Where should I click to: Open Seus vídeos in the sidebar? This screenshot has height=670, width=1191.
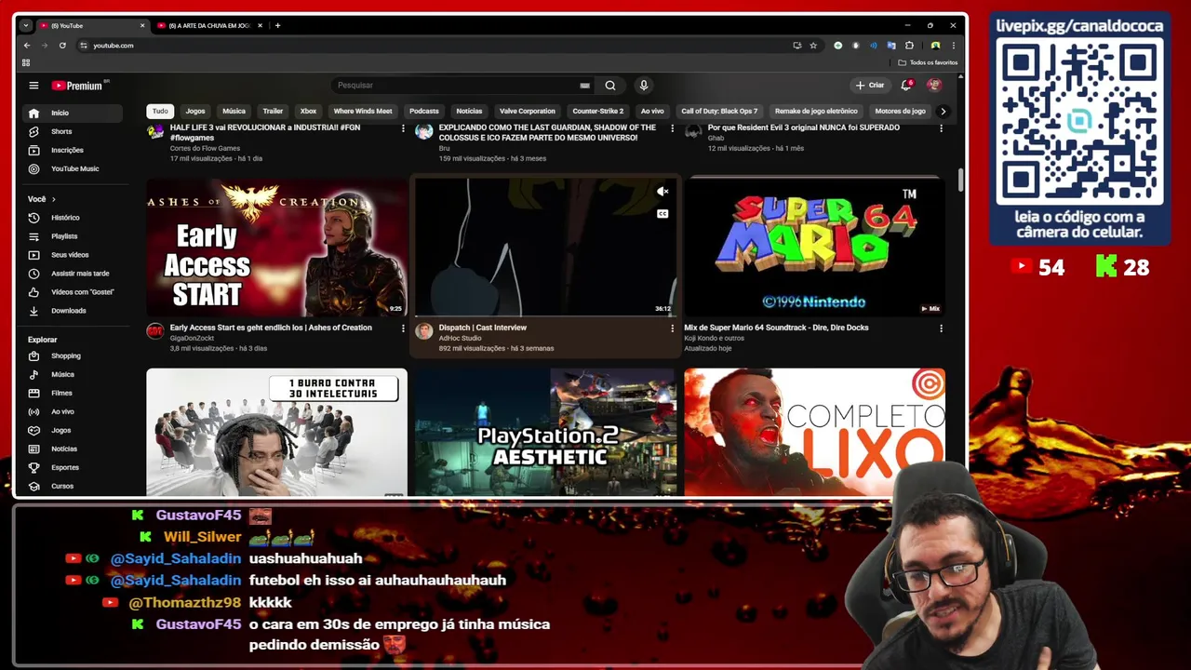click(x=74, y=255)
